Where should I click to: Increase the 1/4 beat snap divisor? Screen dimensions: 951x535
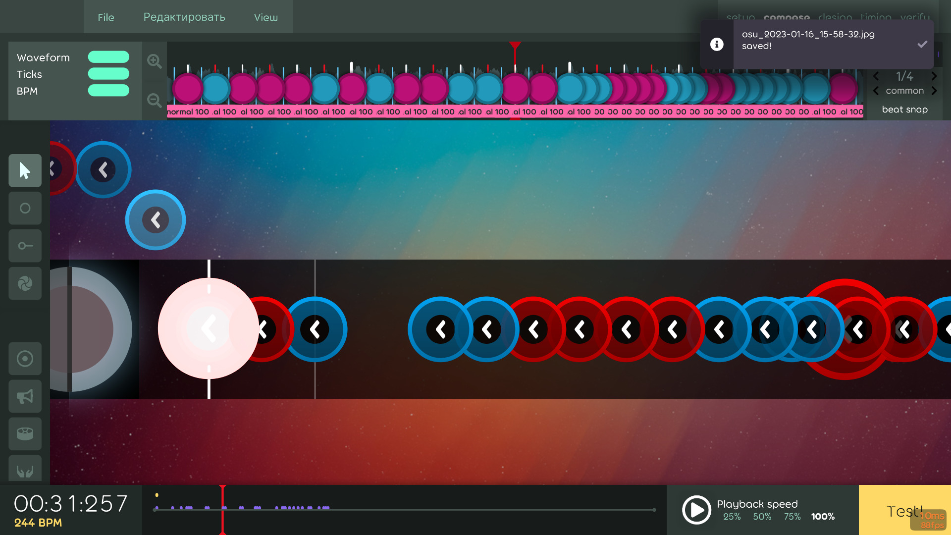tap(935, 76)
